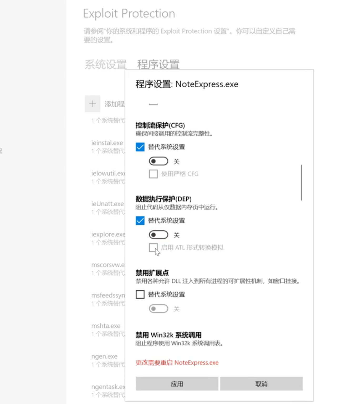Uncheck 替代系统设置 for 数据执行保护(DEP)
Viewport: 338px width, 404px height.
[140, 221]
